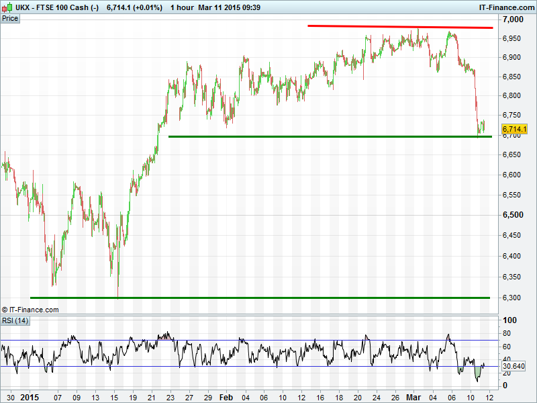Click the red resistance trendline
Viewport: 537px width, 403px height.
(x=400, y=26)
